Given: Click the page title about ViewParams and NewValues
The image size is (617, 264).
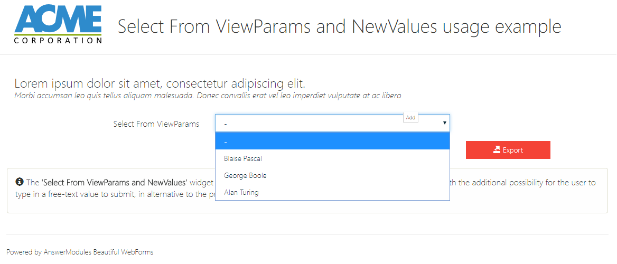Looking at the screenshot, I should pyautogui.click(x=339, y=26).
